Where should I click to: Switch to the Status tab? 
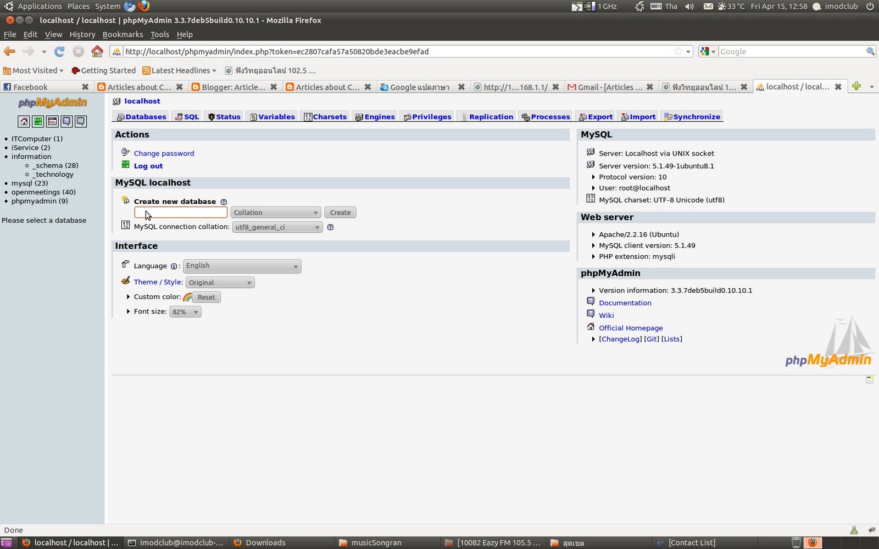point(224,117)
